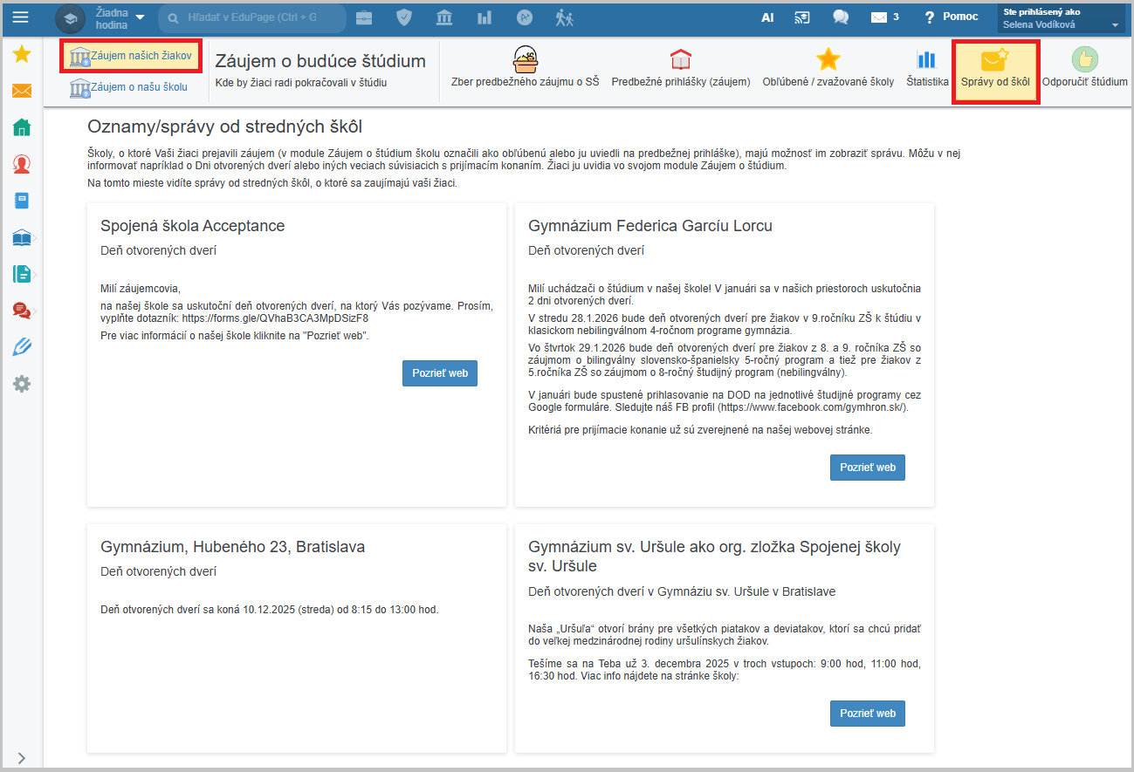Select Záujem našich žiakov menu item

pos(131,56)
